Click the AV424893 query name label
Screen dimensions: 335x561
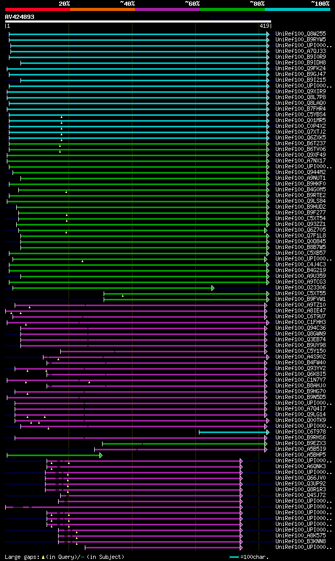tap(20, 17)
